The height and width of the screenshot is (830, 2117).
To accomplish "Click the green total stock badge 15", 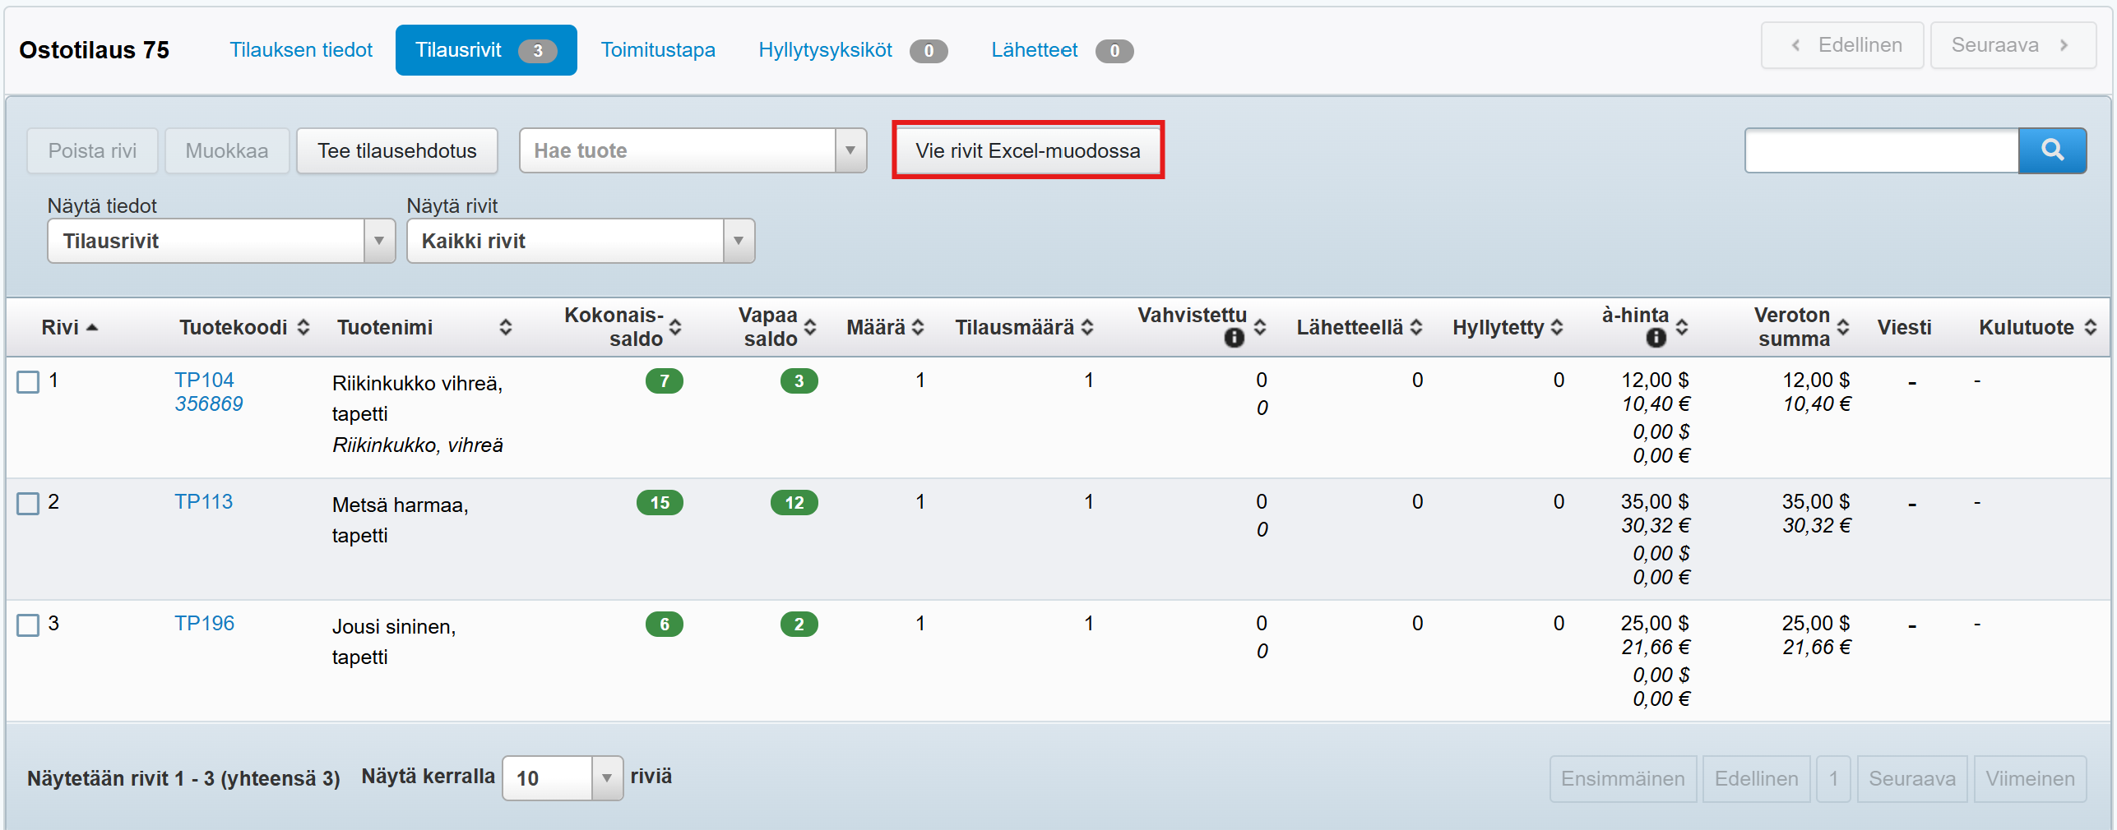I will (660, 502).
